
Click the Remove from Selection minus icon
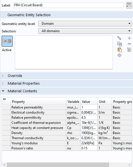pos(129,44)
